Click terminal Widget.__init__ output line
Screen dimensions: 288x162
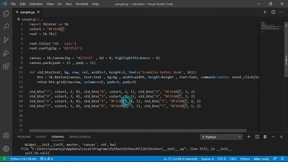70,145
